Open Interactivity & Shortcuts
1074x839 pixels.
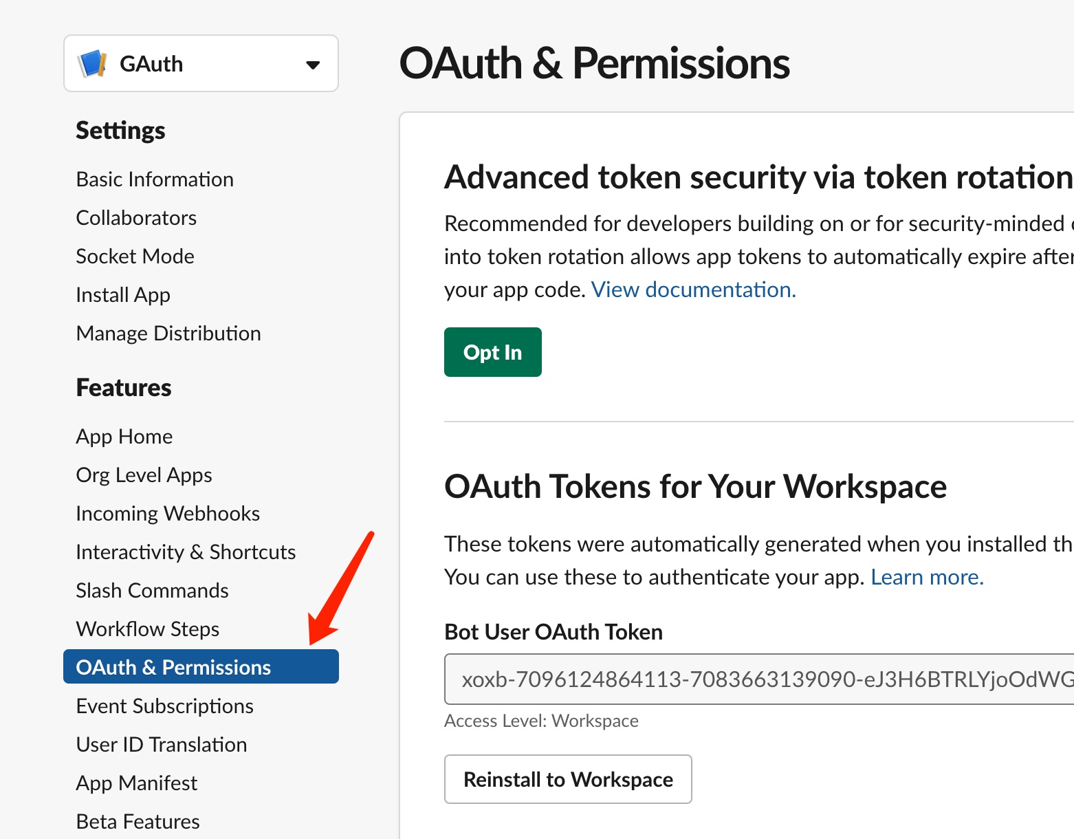186,552
